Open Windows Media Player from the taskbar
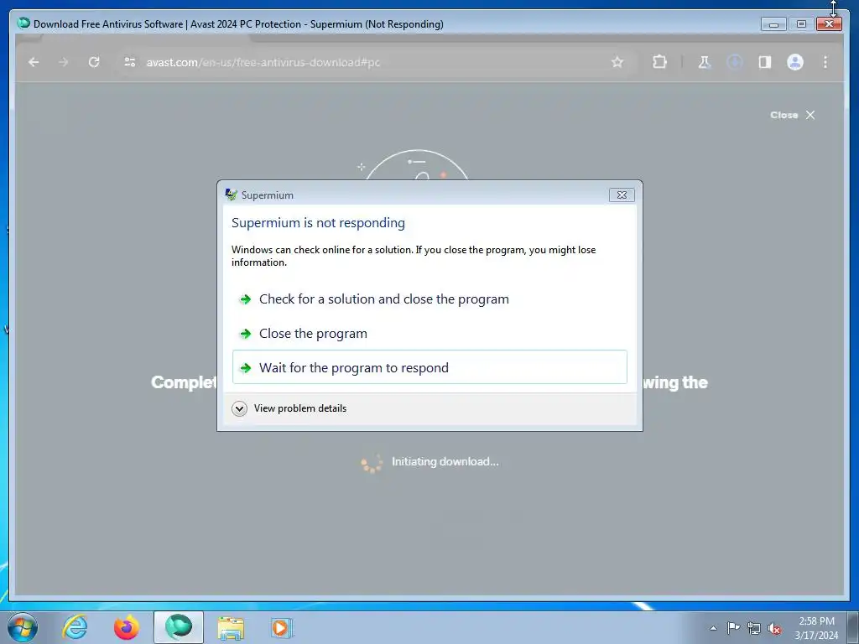 pyautogui.click(x=282, y=627)
